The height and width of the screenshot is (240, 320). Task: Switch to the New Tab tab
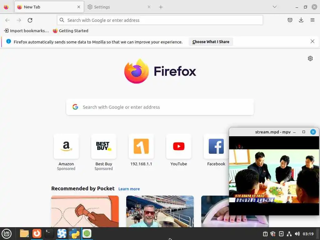(49, 7)
